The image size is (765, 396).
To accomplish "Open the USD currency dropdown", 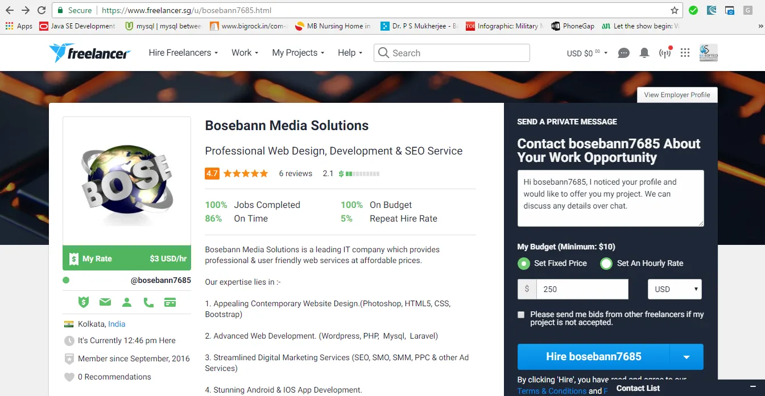I will [x=675, y=289].
